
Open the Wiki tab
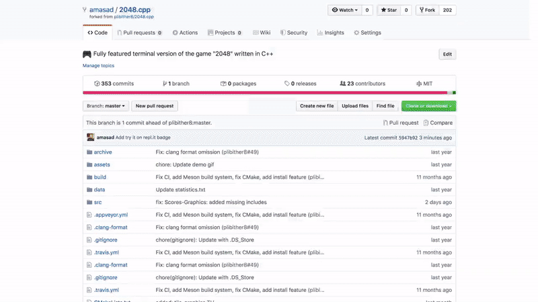click(262, 32)
